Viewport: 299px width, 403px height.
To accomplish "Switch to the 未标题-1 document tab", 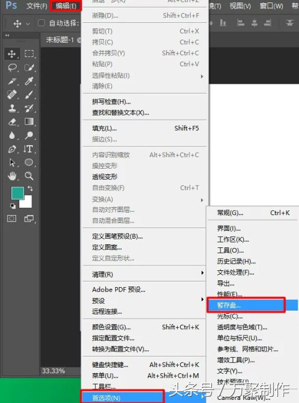I will [61, 40].
